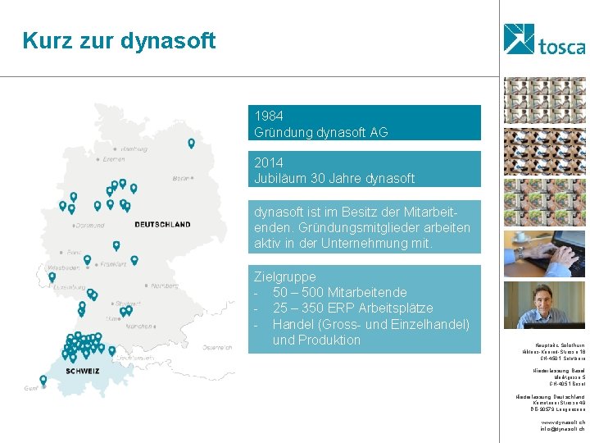The image size is (590, 443).
Task: Click the 'Österreich' map label
Action: point(217,347)
